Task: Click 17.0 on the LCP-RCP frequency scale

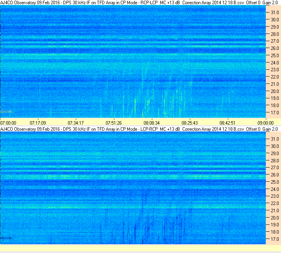Action: pos(275,239)
